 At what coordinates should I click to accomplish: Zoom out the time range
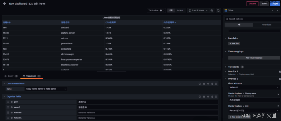pos(211,10)
